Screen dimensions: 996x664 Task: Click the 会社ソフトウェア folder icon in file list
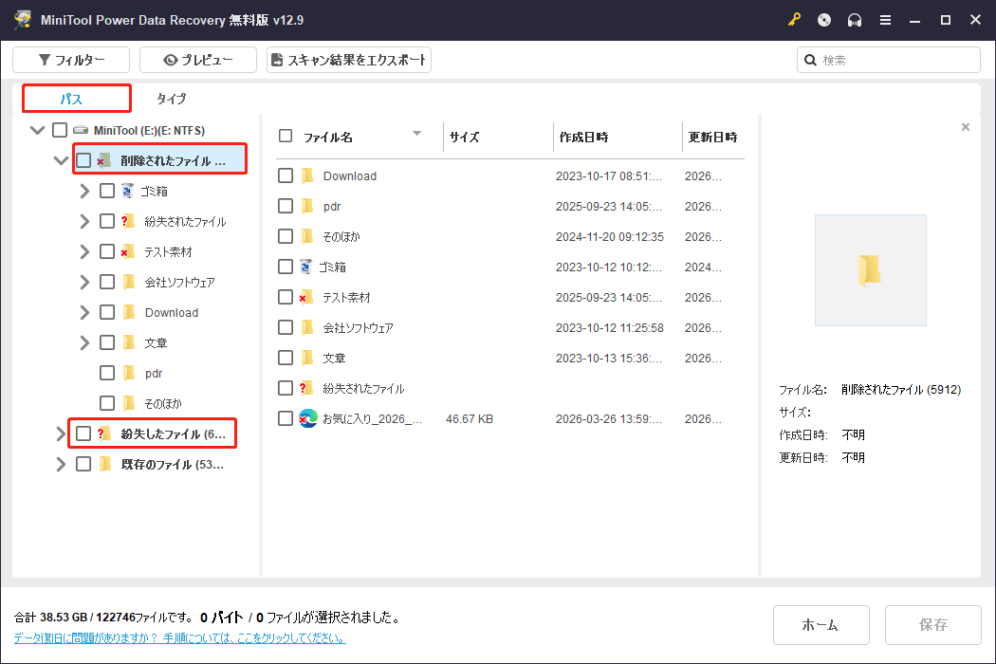tap(307, 327)
